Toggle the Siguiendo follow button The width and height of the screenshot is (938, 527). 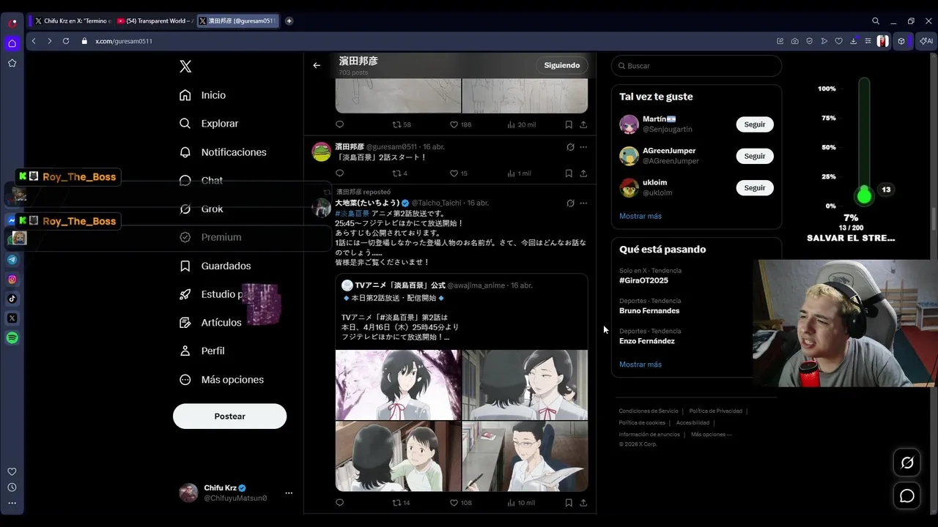561,65
